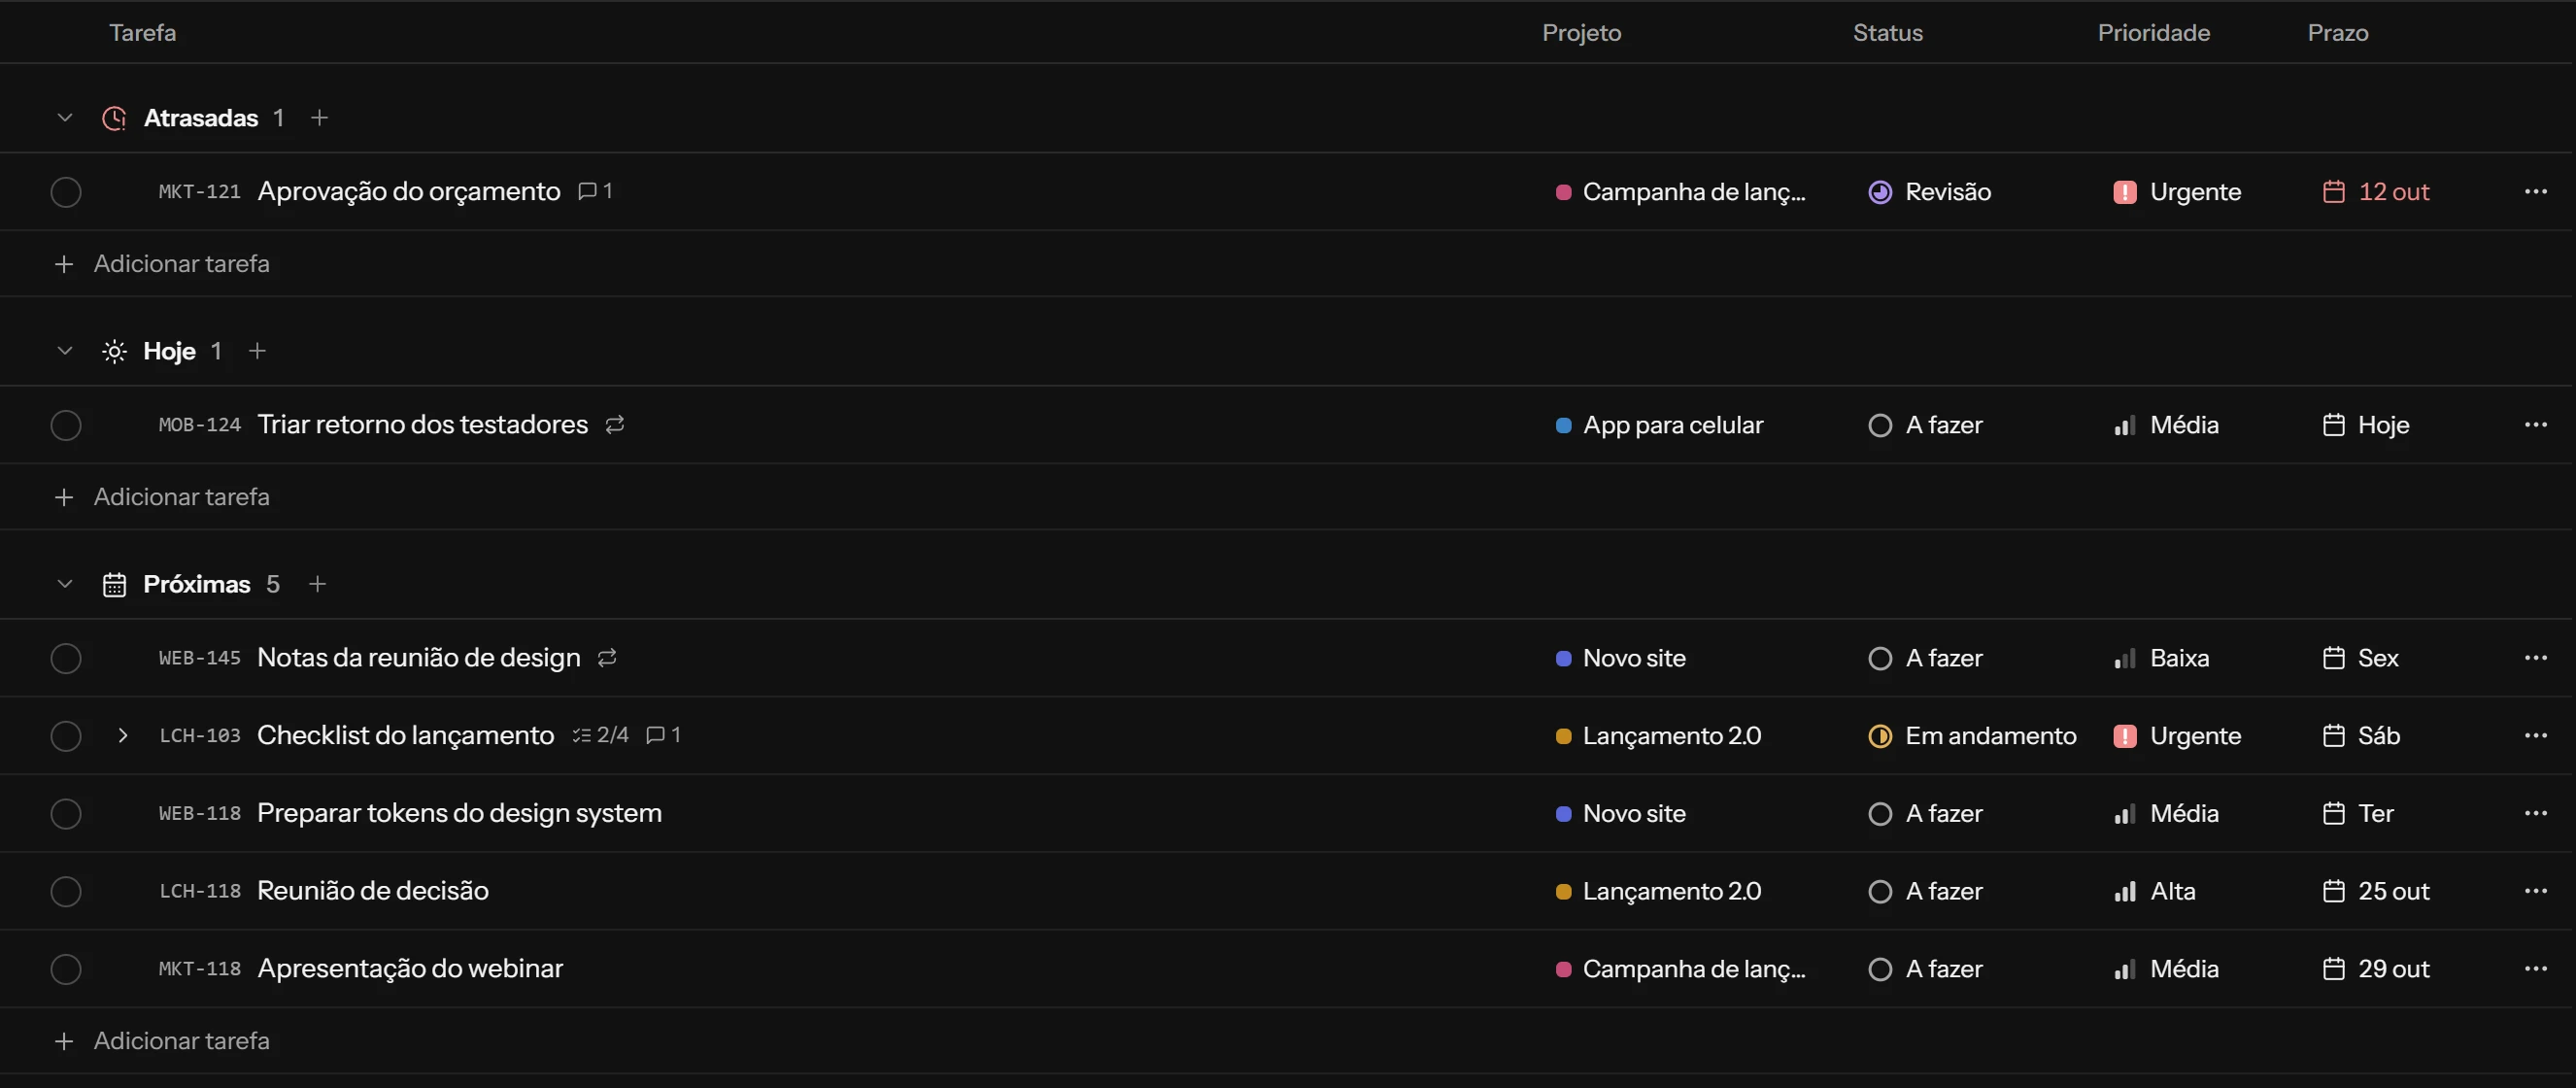Mark Notas da reunião de design complete

coord(66,657)
